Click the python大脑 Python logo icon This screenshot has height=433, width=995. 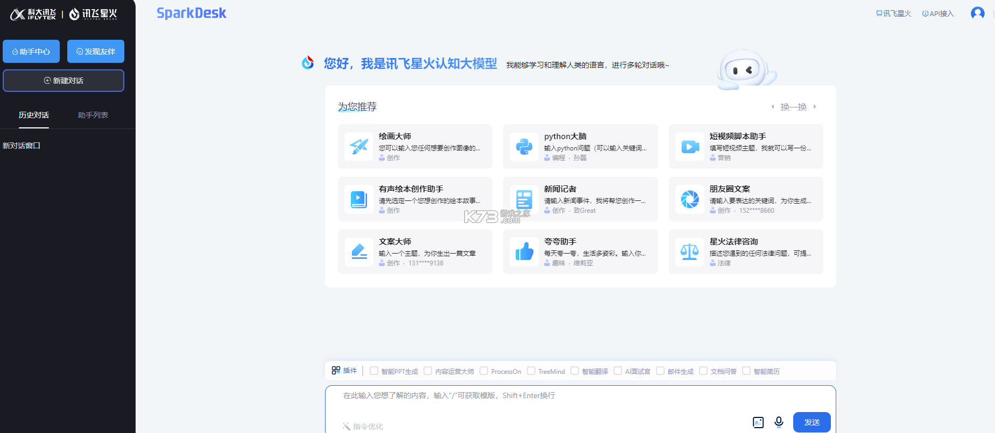tap(524, 147)
